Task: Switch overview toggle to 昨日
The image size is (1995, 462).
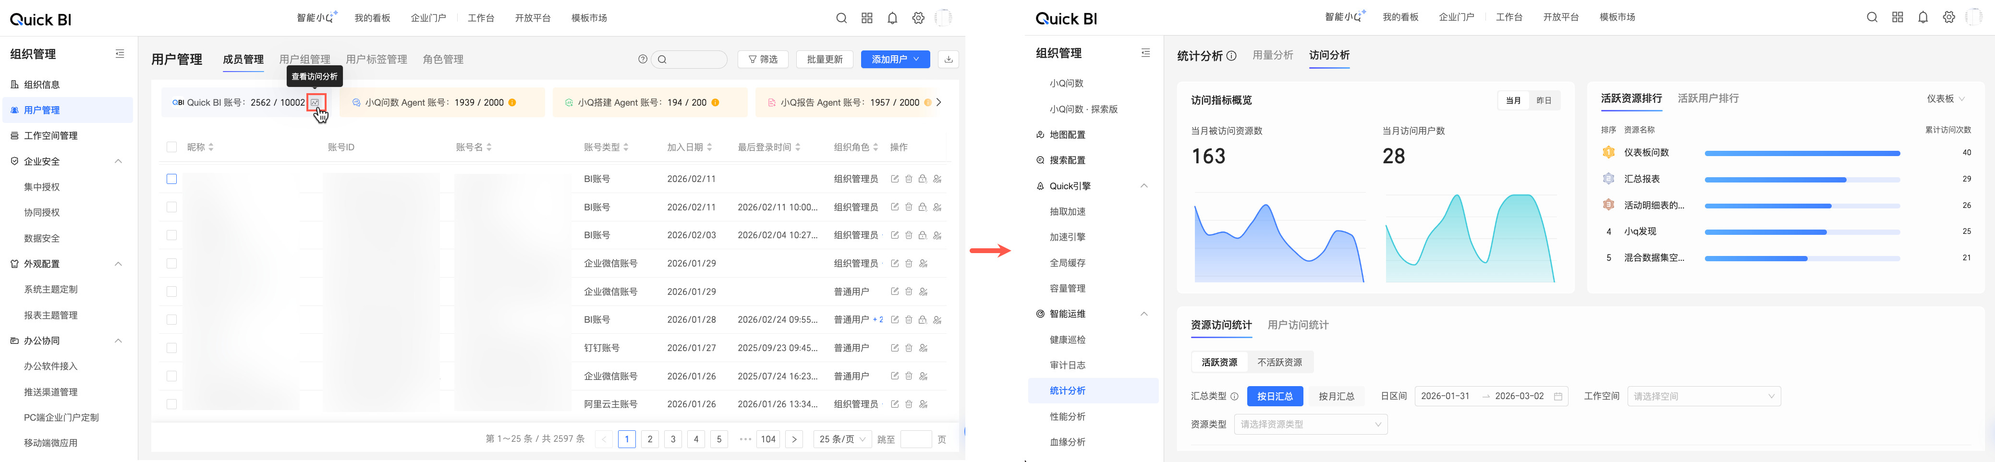Action: [1544, 100]
